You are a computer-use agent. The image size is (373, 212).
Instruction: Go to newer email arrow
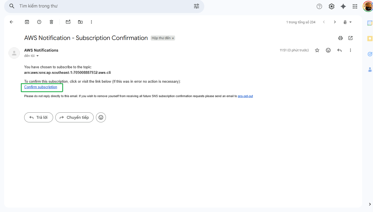pyautogui.click(x=324, y=22)
